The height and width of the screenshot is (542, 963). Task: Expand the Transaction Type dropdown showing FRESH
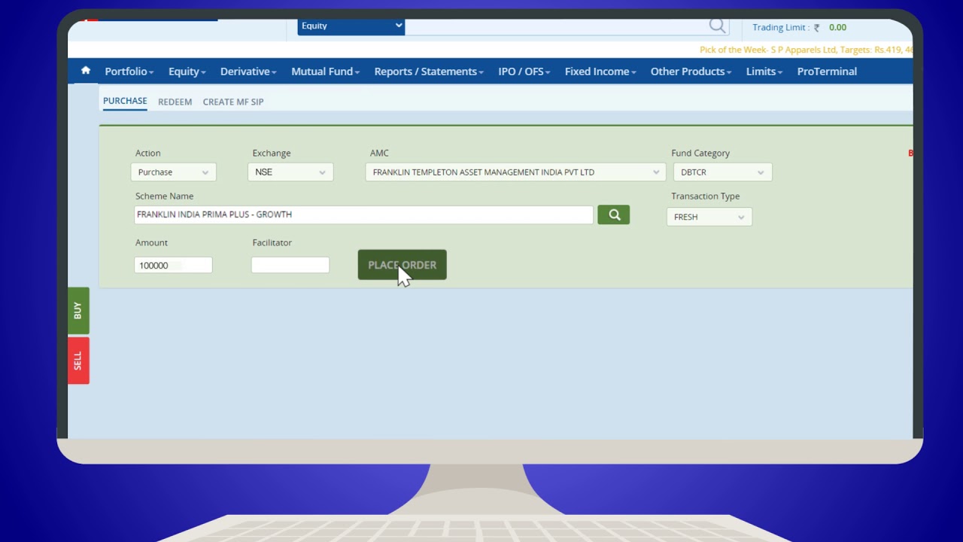click(x=709, y=217)
